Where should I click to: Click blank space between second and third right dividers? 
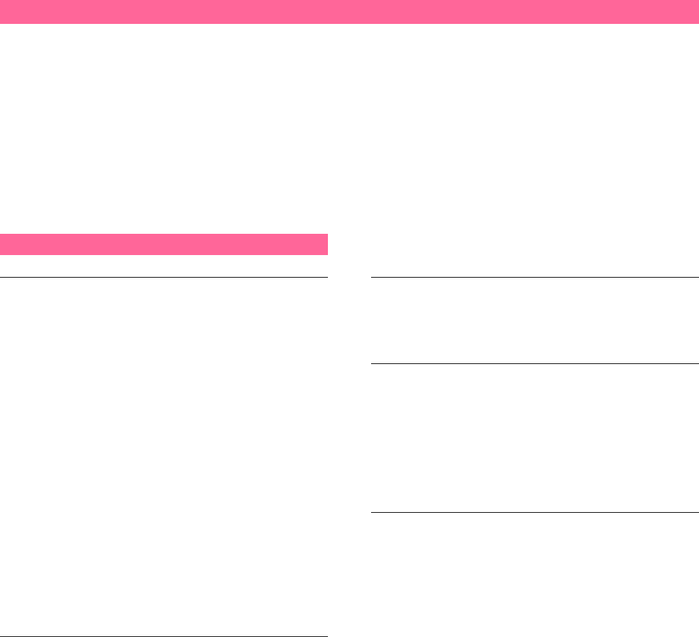[x=535, y=438]
